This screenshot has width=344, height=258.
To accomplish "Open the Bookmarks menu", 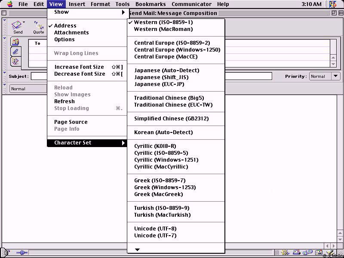I will (150, 4).
